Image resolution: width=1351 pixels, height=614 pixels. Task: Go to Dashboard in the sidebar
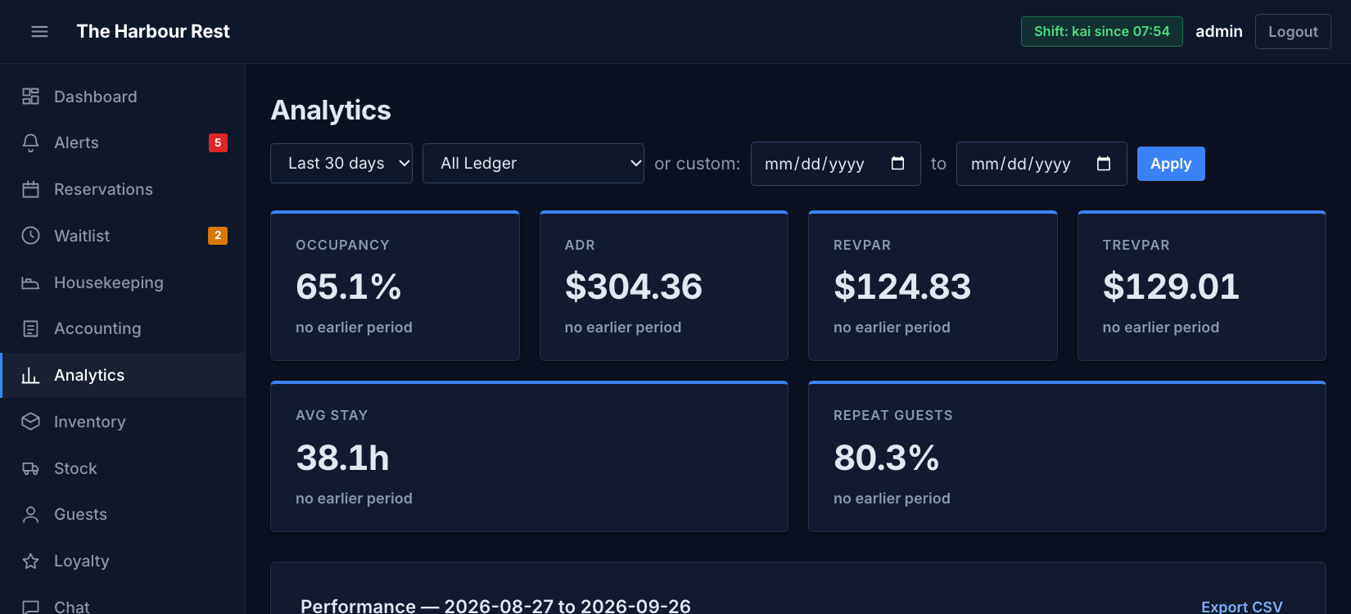(123, 97)
